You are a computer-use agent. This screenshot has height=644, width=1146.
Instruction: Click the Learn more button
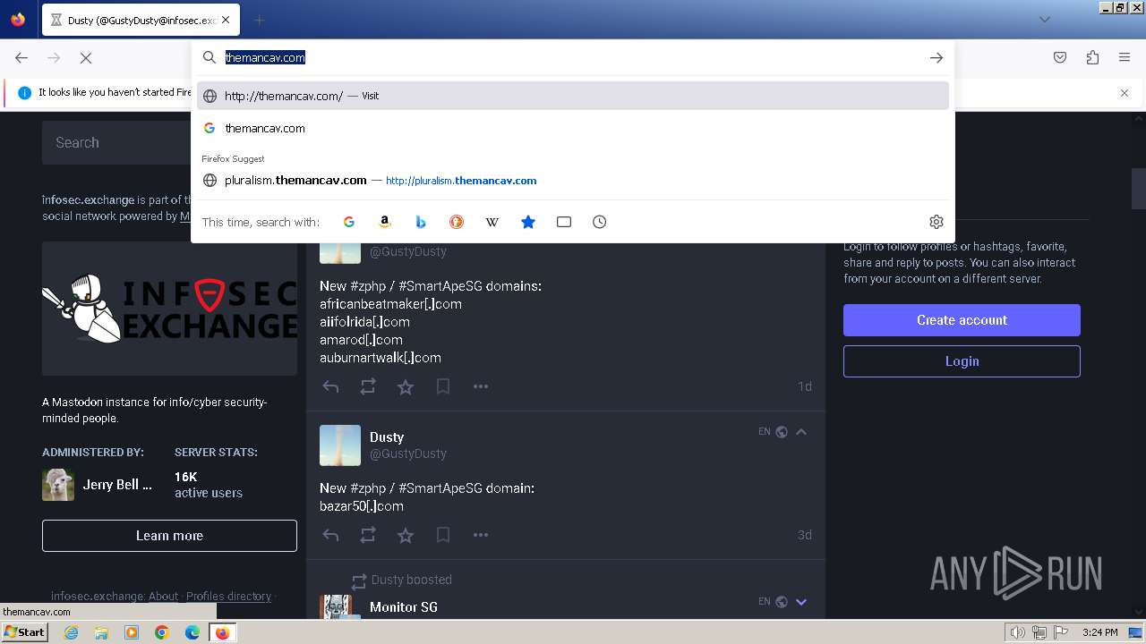coord(169,536)
